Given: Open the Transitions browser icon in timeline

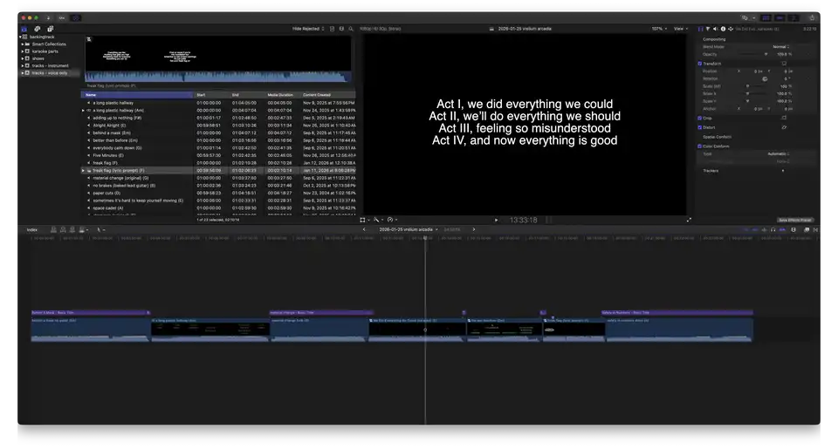Looking at the screenshot, I should [x=815, y=230].
